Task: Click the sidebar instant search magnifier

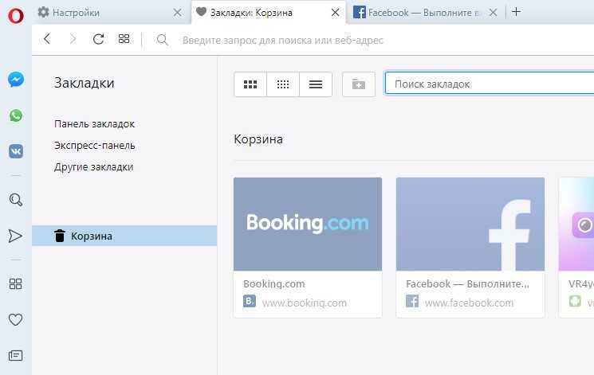Action: tap(15, 200)
